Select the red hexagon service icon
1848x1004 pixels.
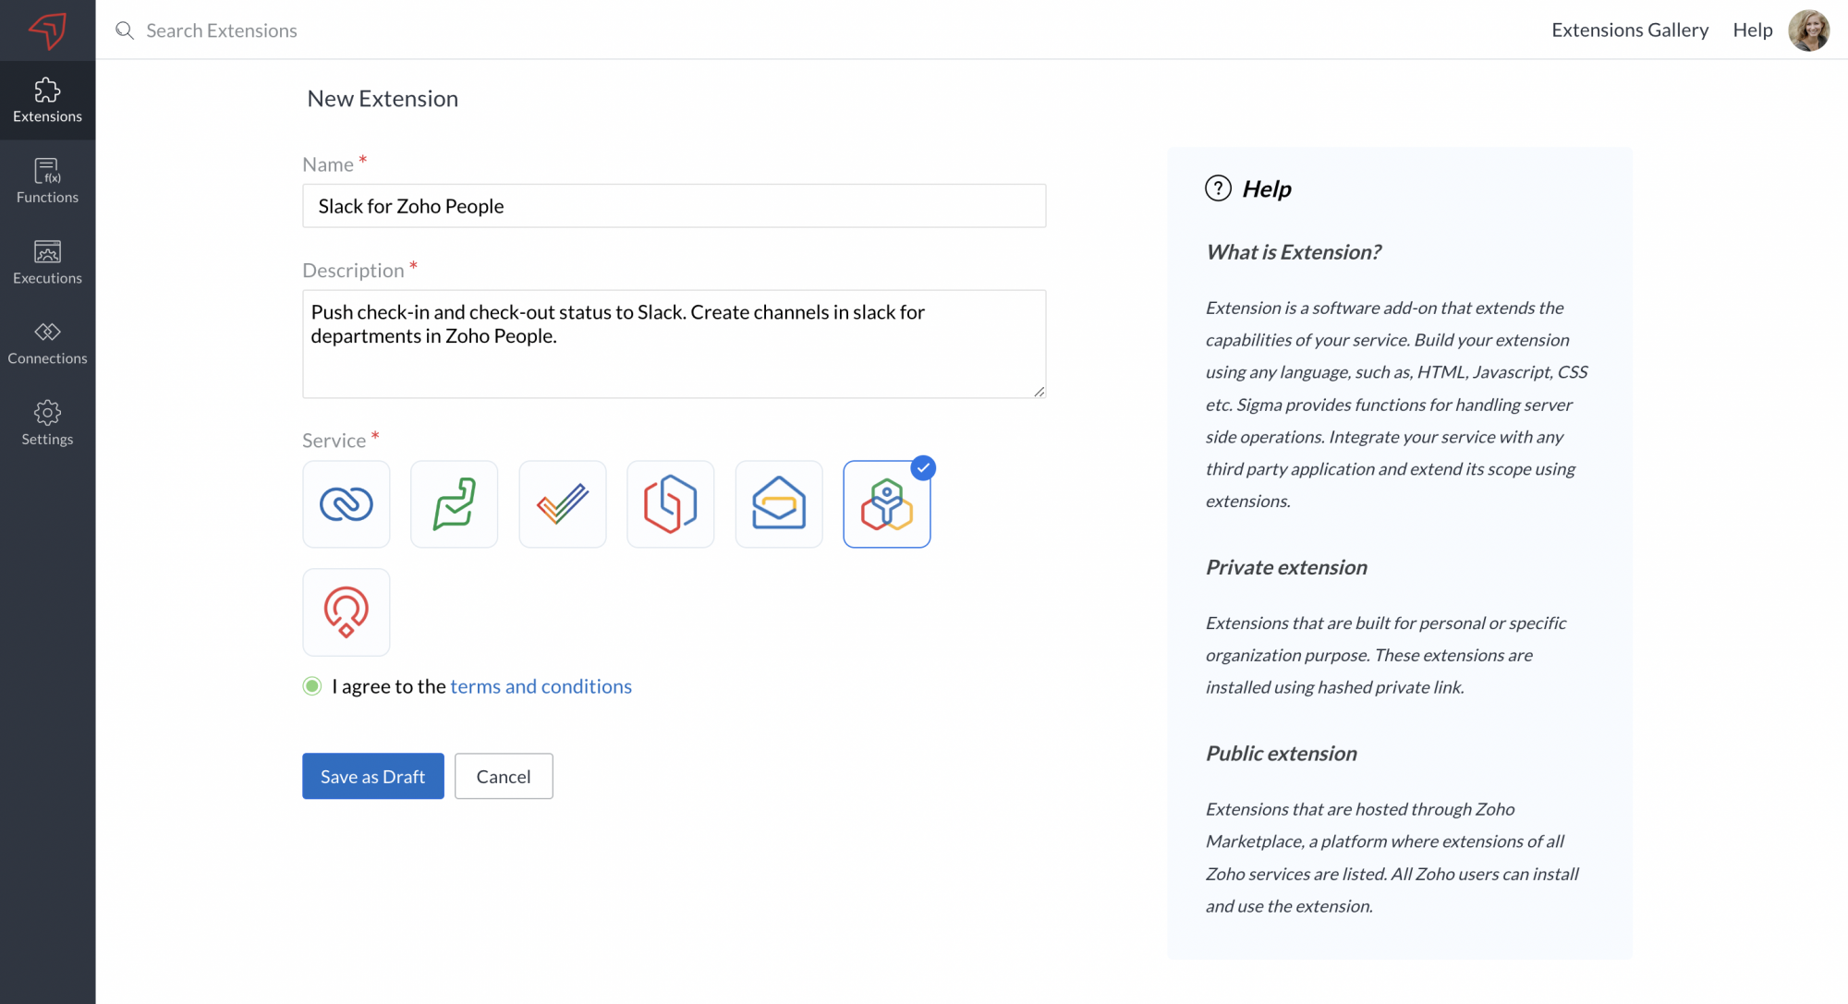(670, 504)
